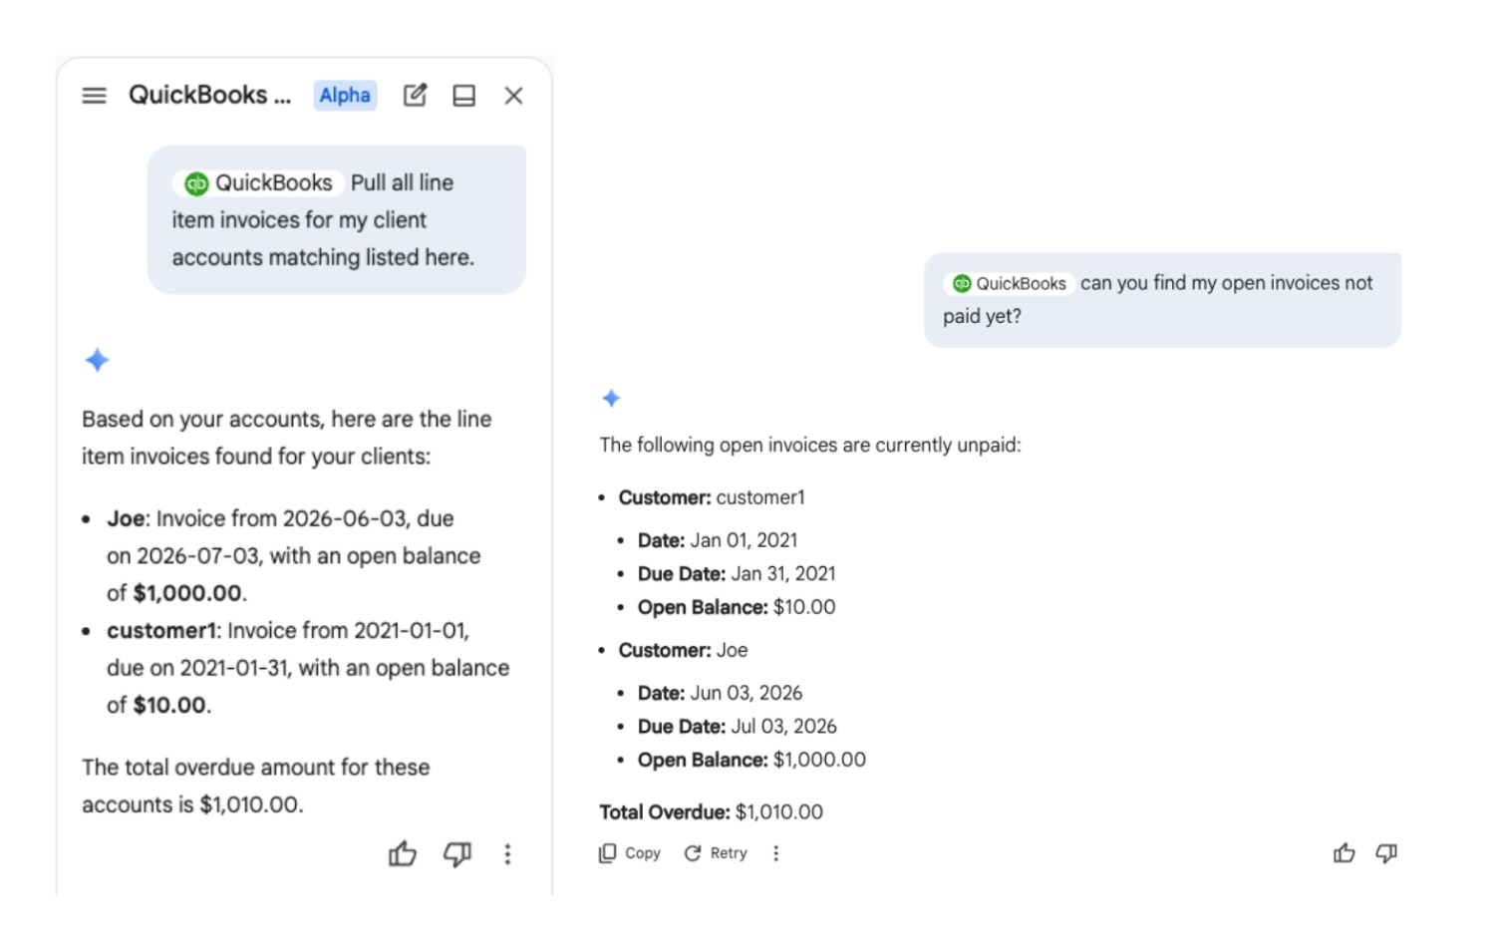This screenshot has width=1494, height=949.
Task: Copy the open invoices response
Action: point(630,853)
